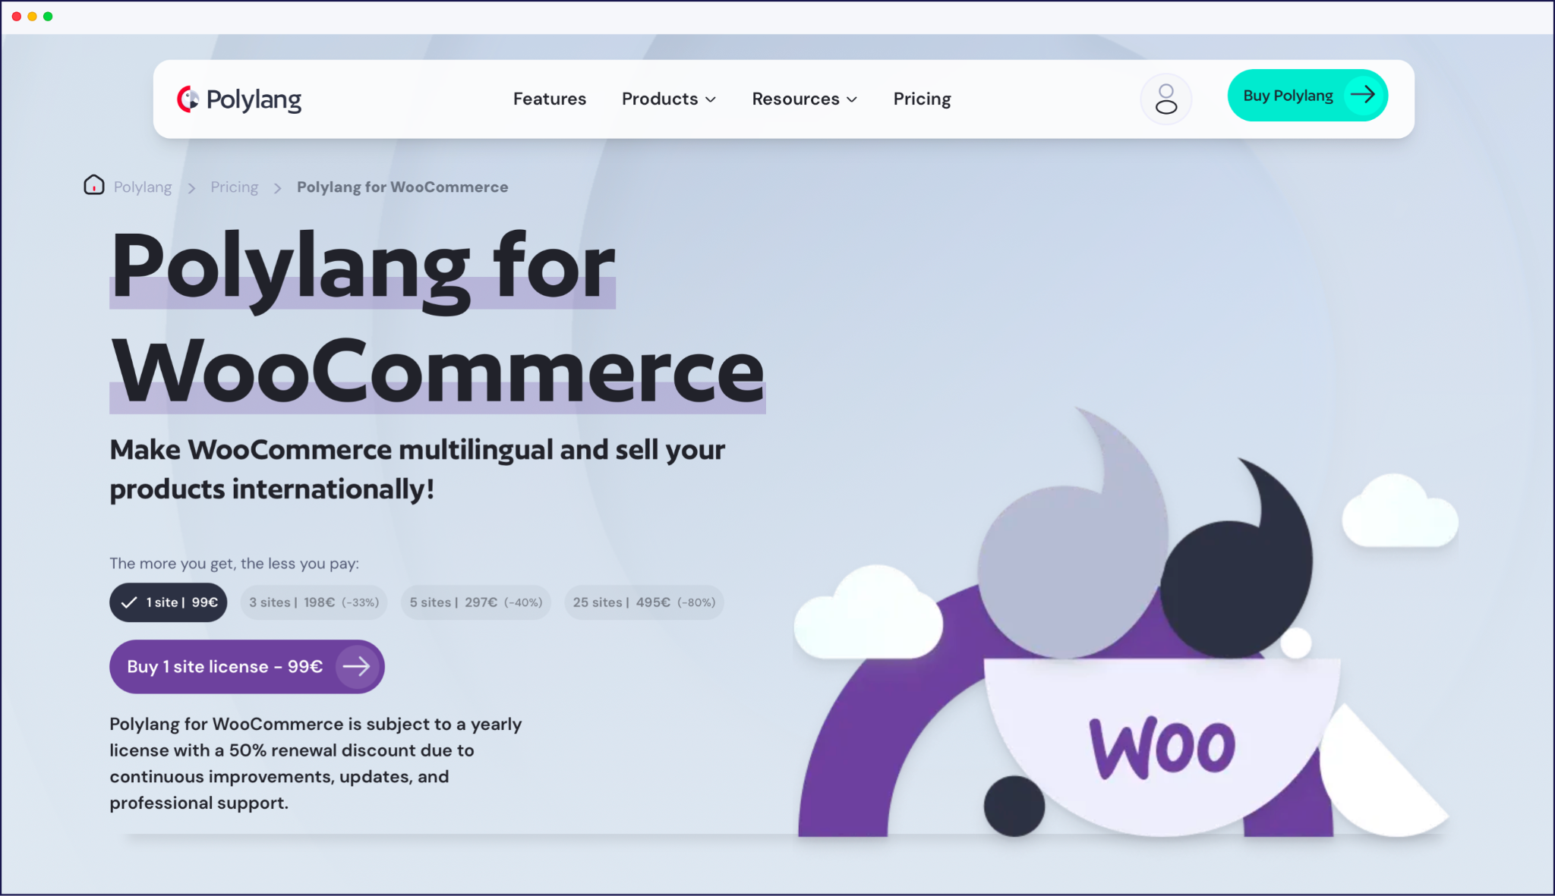
Task: Click the Polylang breadcrumb link
Action: (x=143, y=187)
